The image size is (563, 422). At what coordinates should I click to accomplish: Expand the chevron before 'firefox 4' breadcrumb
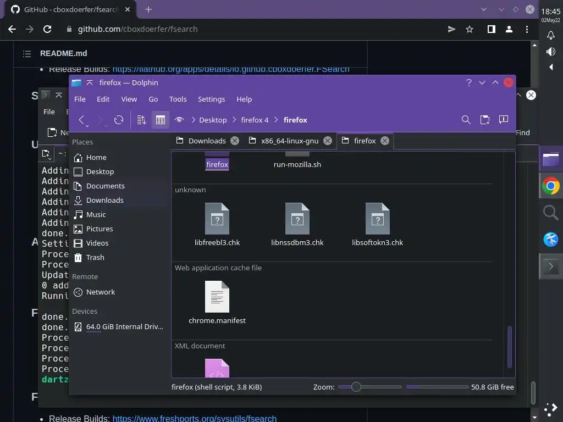tap(234, 120)
